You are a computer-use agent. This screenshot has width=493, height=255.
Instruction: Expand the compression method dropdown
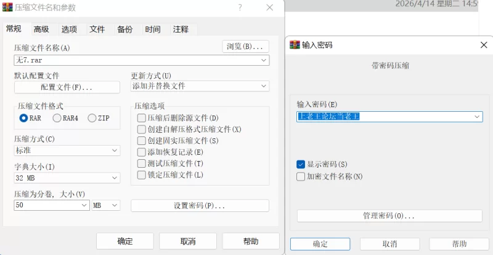coord(115,151)
